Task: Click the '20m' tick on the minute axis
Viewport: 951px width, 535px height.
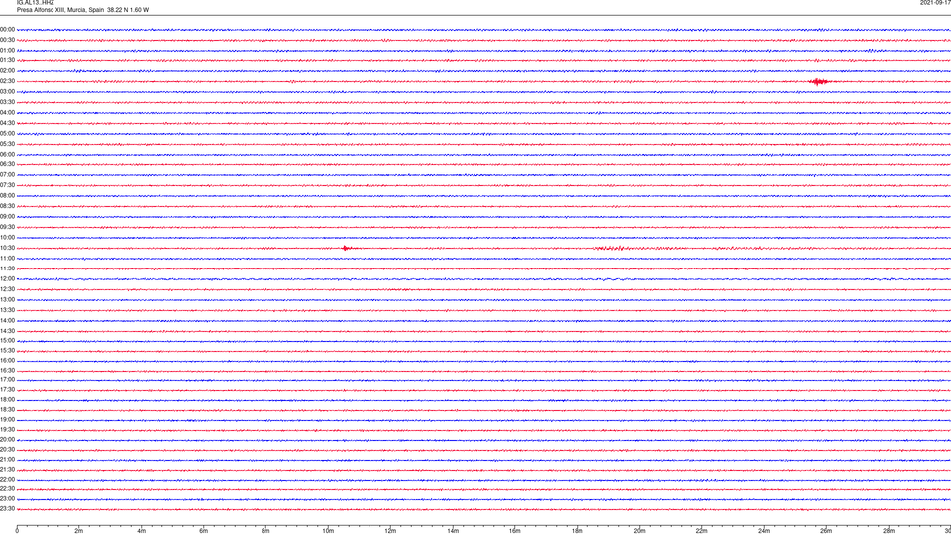Action: [x=640, y=531]
